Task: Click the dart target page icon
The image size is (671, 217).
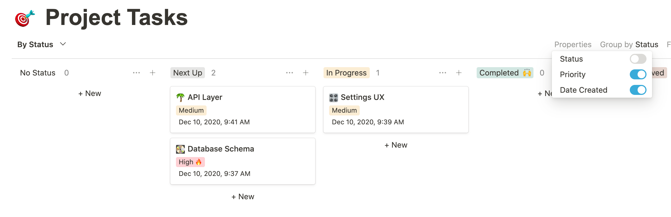Action: click(25, 18)
